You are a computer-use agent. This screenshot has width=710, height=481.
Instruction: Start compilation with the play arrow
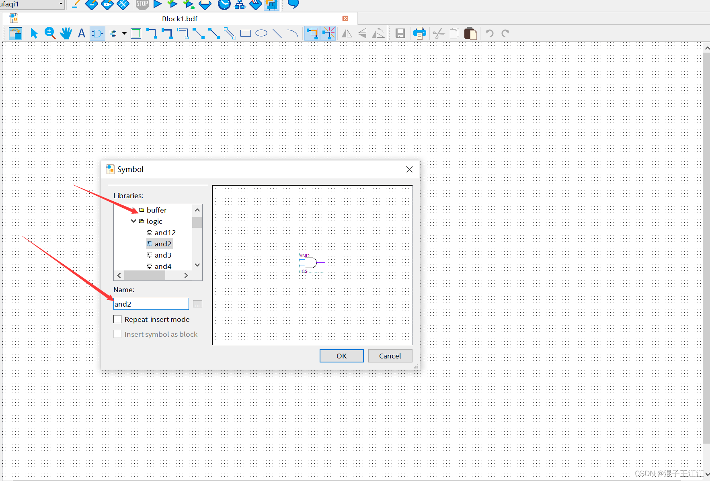tap(158, 4)
